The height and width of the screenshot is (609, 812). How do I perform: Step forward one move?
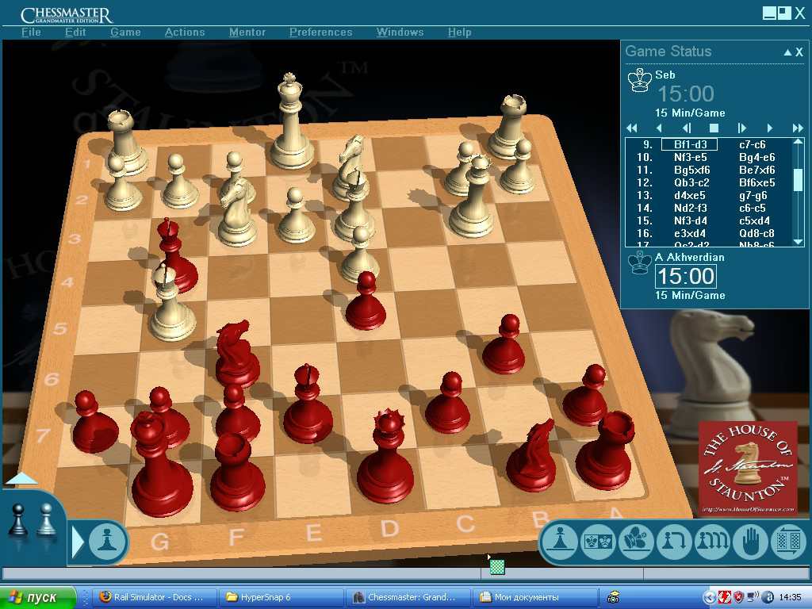pos(741,128)
